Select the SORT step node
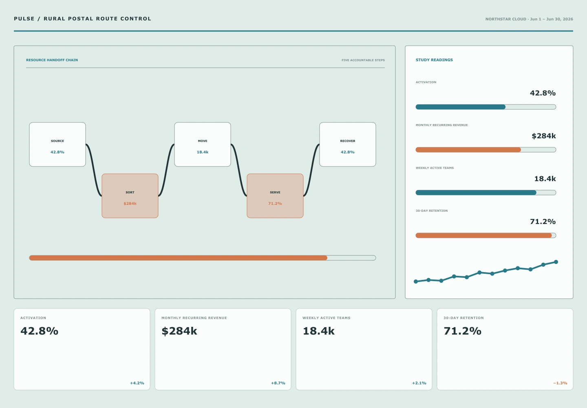The width and height of the screenshot is (587, 408). pyautogui.click(x=130, y=196)
